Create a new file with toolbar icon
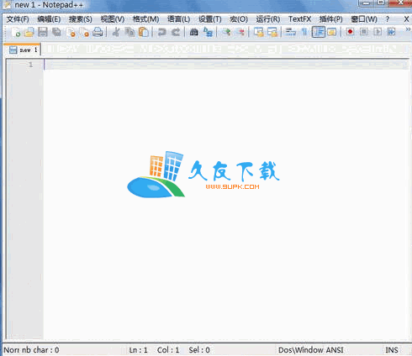The height and width of the screenshot is (356, 412). point(16,32)
